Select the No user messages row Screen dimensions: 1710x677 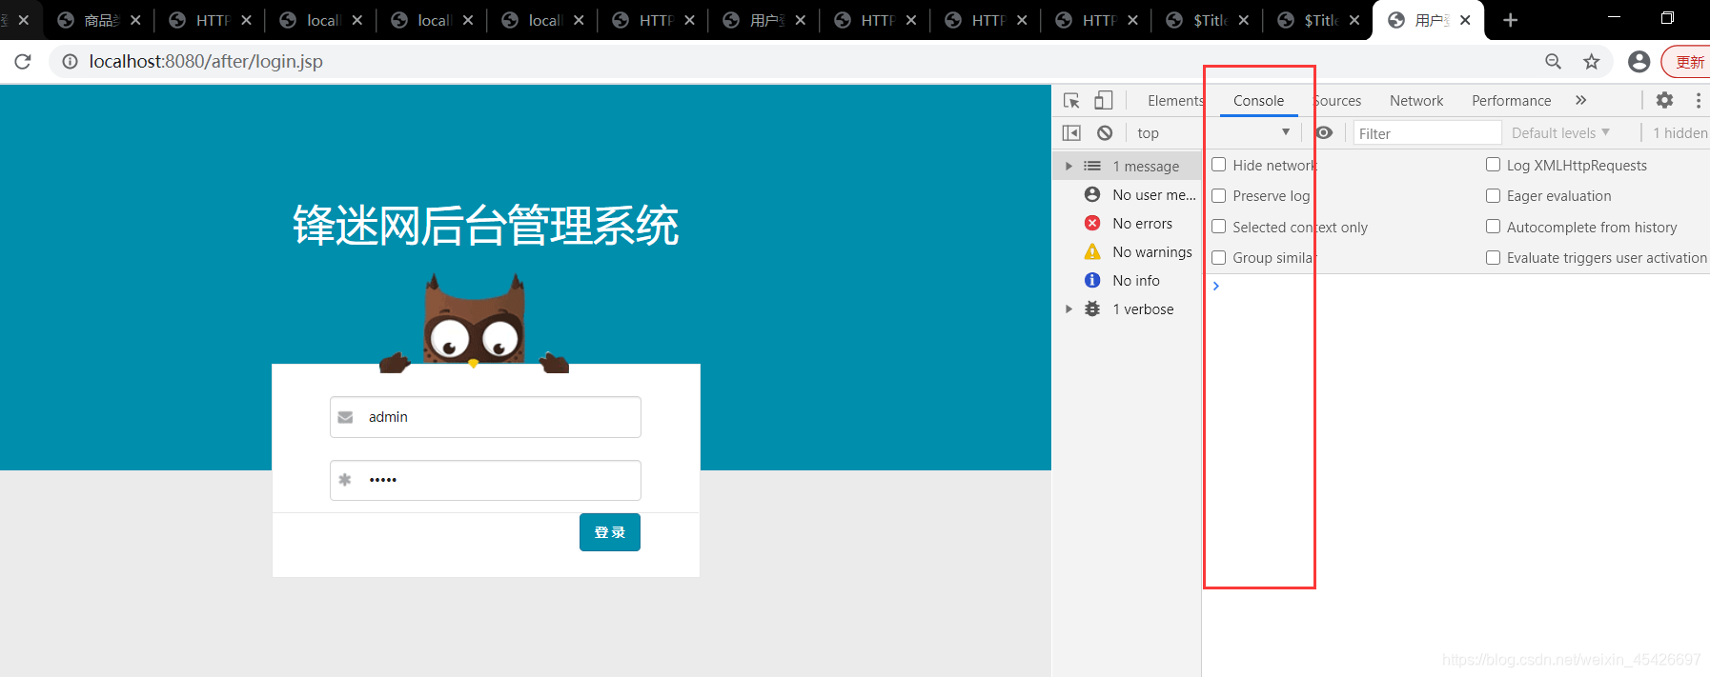click(x=1128, y=194)
